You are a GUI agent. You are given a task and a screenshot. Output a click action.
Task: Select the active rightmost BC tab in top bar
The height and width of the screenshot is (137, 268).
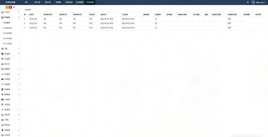(x=90, y=2)
